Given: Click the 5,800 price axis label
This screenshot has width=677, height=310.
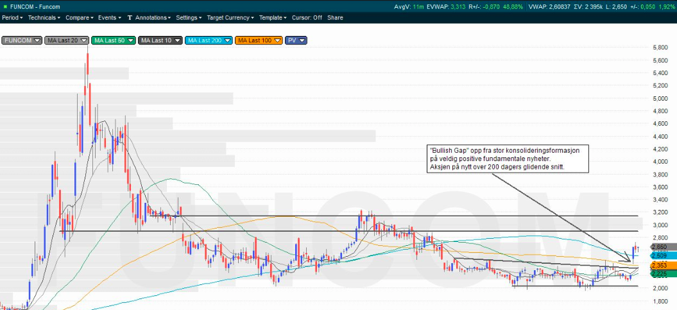Looking at the screenshot, I should 659,48.
